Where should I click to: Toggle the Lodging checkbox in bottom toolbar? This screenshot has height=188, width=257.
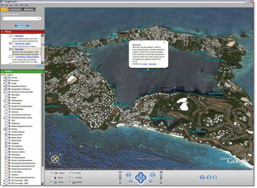[52, 173]
